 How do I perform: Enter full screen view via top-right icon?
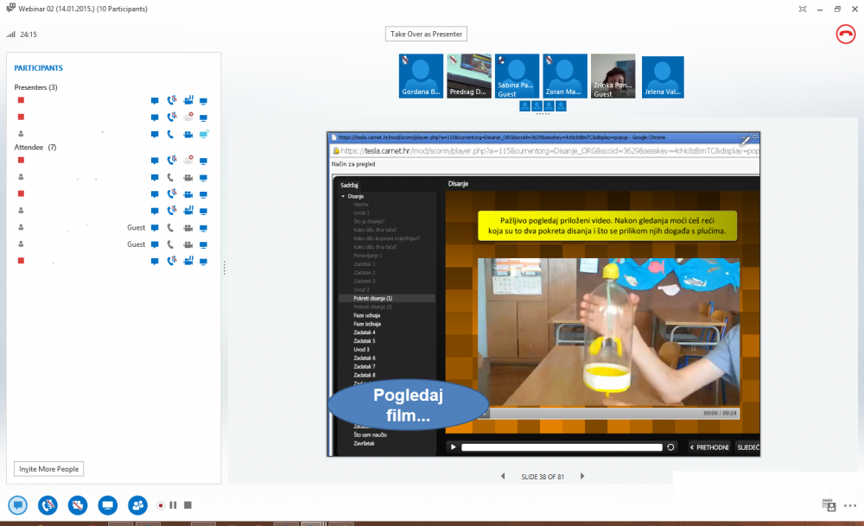pyautogui.click(x=803, y=9)
